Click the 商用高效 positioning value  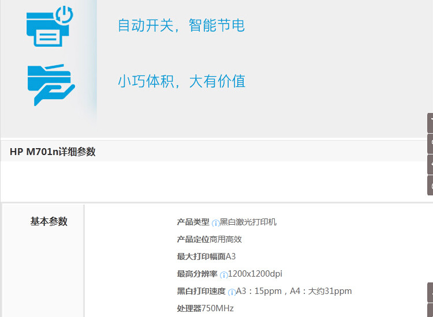[225, 239]
